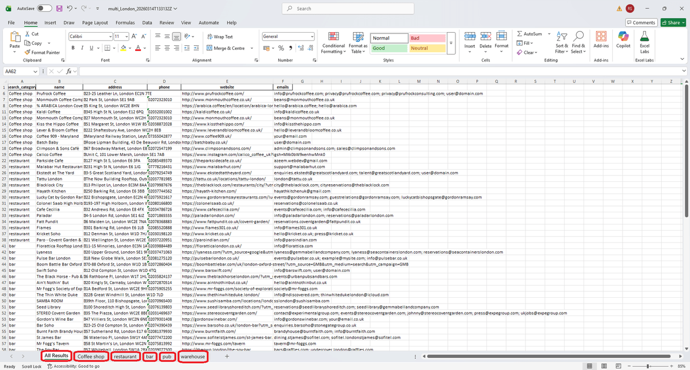Click the AutoSum sigma icon
690x370 pixels.
520,34
